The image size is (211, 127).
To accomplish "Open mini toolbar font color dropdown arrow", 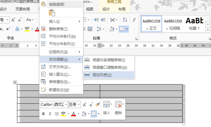I will point(79,114).
